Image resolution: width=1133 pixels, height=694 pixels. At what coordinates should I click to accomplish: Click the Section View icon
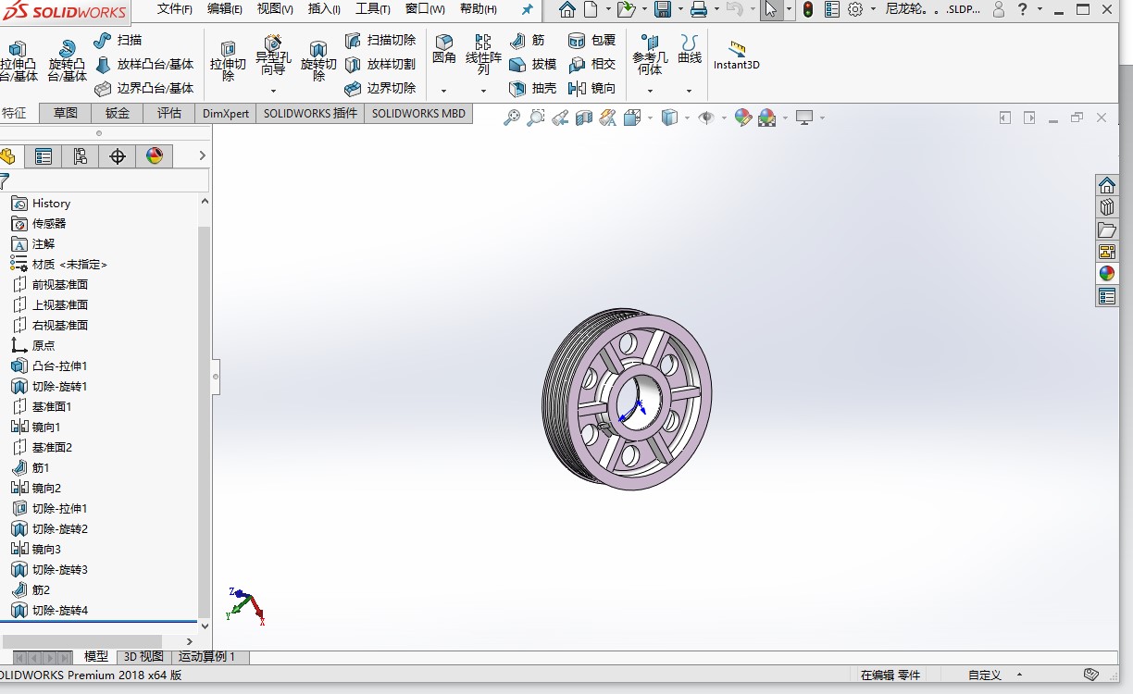(x=583, y=118)
